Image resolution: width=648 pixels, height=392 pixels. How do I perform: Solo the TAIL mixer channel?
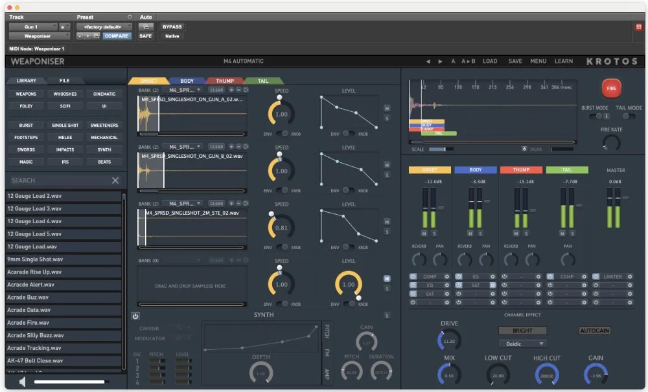(572, 234)
